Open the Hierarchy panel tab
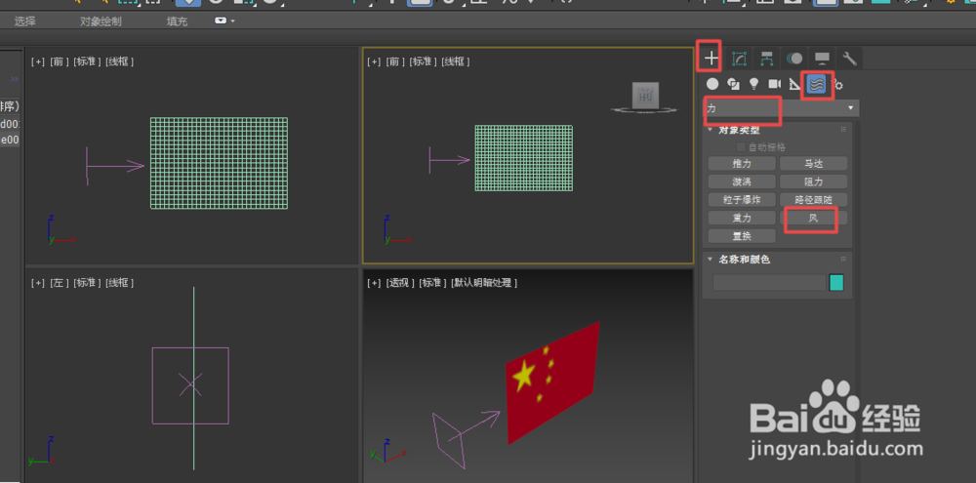Viewport: 976px width, 483px height. 767,59
